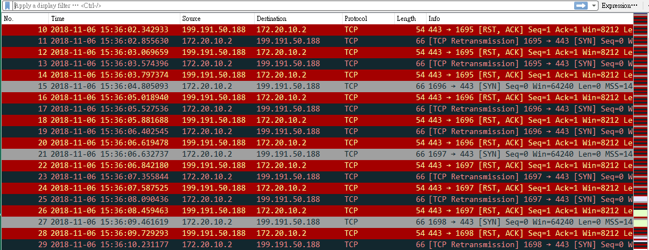Image resolution: width=649 pixels, height=250 pixels.
Task: Select packet number 10
Action: [x=317, y=30]
